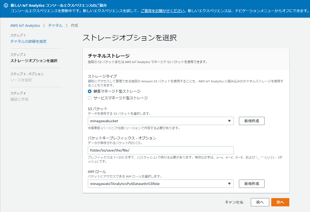
Task: Click the 確認と作成 step label
Action: tap(19, 99)
